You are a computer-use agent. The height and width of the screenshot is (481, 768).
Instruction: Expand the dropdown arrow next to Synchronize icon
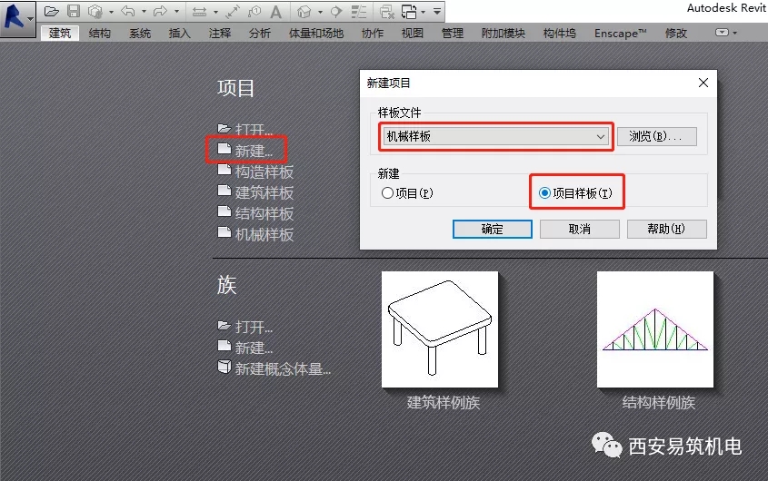click(x=111, y=12)
